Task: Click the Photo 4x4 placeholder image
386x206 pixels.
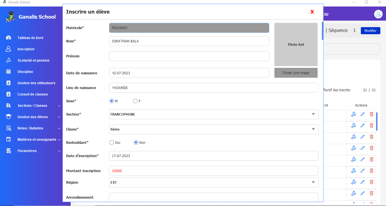Action: [x=296, y=44]
